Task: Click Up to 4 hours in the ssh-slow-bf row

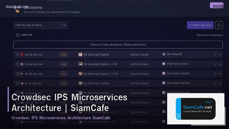Action: point(139,54)
